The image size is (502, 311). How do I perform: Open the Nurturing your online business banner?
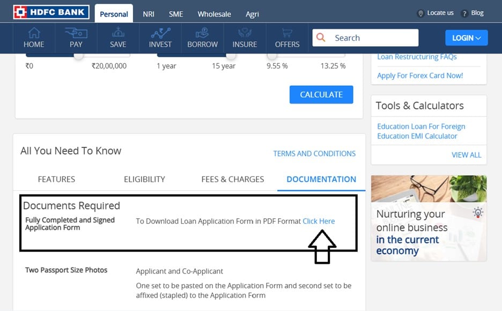point(429,218)
